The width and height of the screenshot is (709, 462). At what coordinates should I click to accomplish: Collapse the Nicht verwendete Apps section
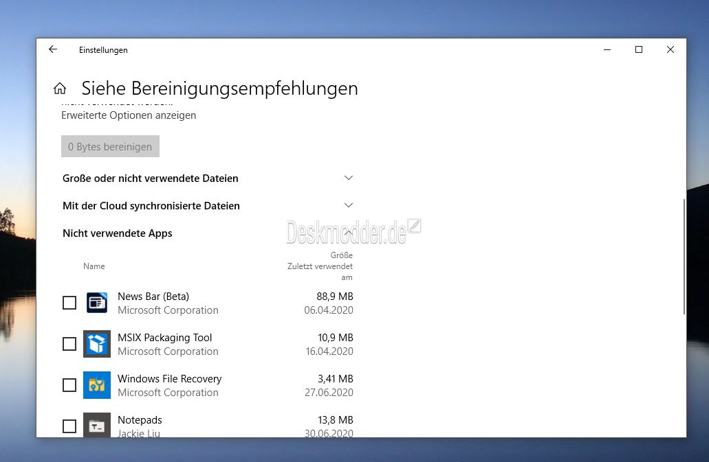(348, 233)
